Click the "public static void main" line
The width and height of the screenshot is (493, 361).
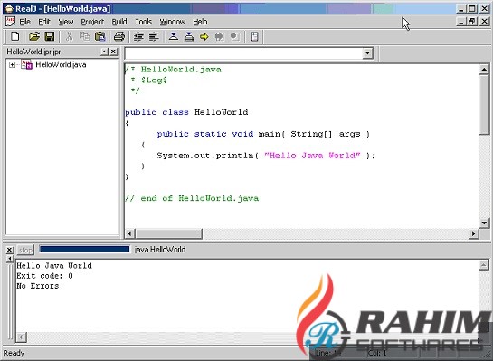click(263, 134)
